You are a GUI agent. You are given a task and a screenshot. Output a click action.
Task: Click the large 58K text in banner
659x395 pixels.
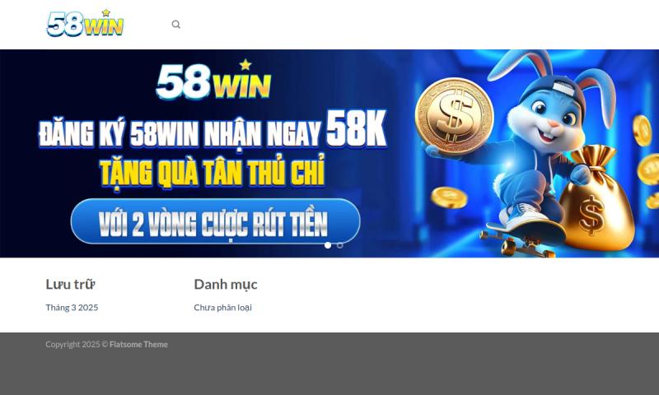point(357,128)
